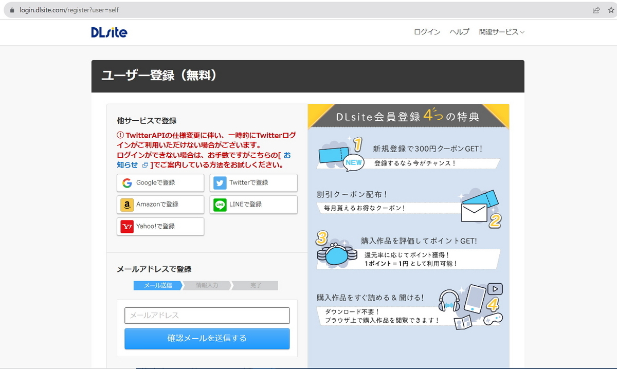Choose the Yahoo!で登録 button
Viewport: 617px width, 369px height.
(160, 226)
